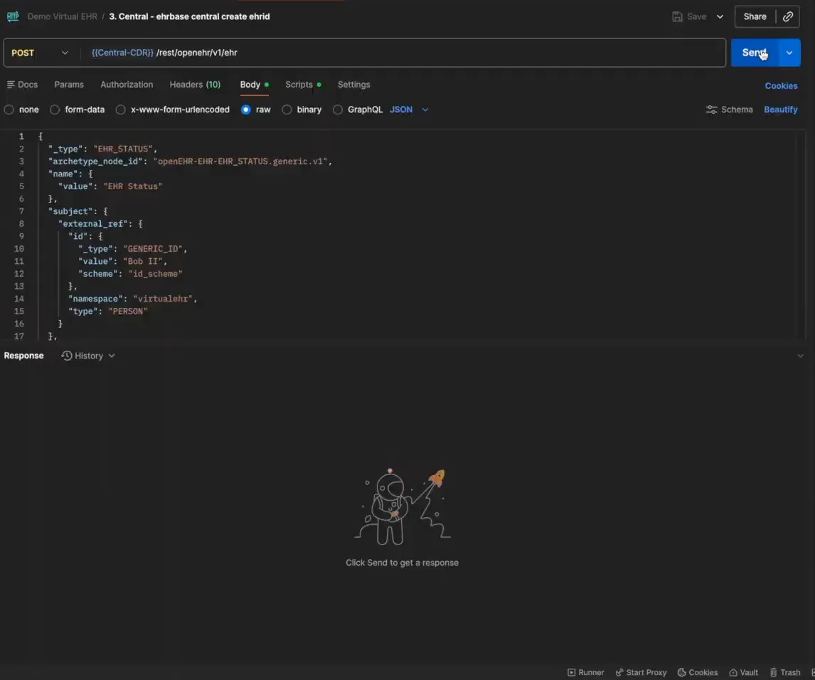Expand the JSON format dropdown
This screenshot has width=815, height=680.
[410, 110]
